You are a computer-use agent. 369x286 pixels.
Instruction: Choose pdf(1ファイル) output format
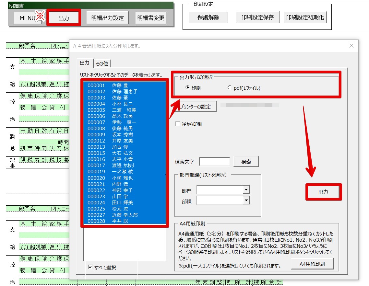(x=230, y=87)
